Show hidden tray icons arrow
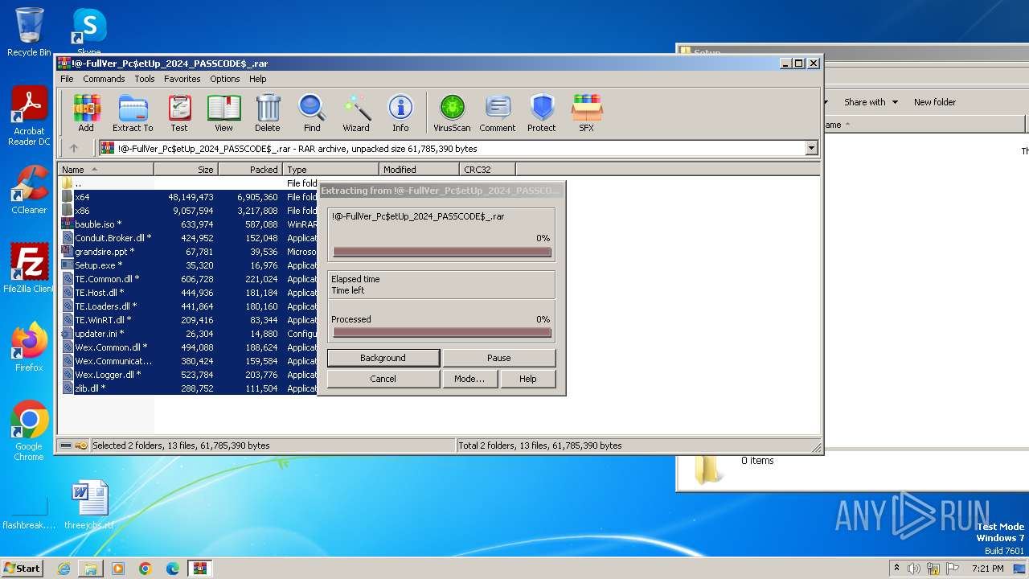 click(896, 569)
